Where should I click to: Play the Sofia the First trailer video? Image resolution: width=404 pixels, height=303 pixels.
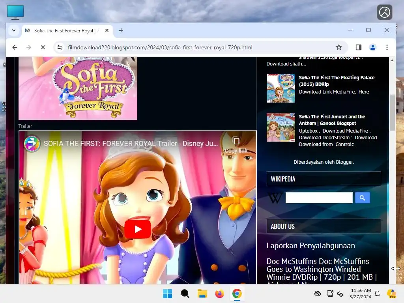138,229
